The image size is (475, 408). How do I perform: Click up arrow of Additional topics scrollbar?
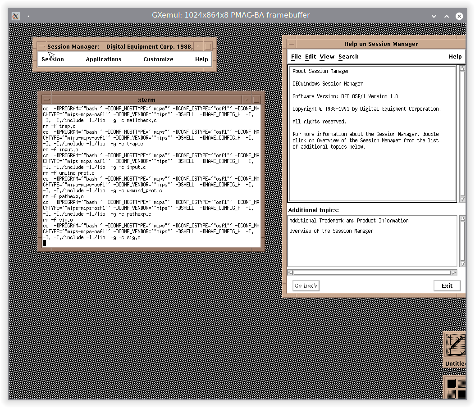pyautogui.click(x=462, y=218)
